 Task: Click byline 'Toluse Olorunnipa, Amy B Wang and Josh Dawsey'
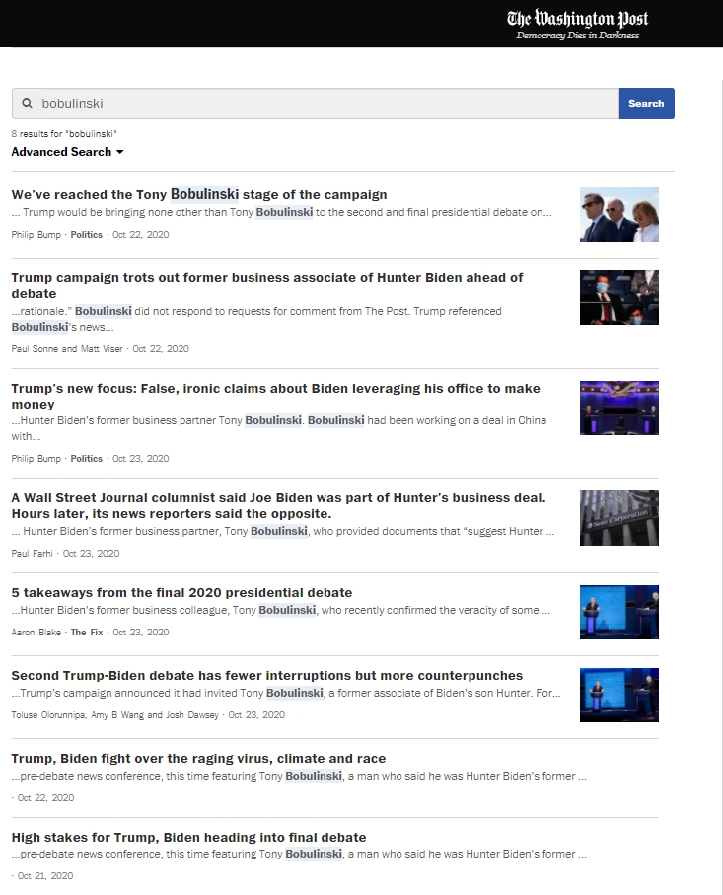coord(114,714)
